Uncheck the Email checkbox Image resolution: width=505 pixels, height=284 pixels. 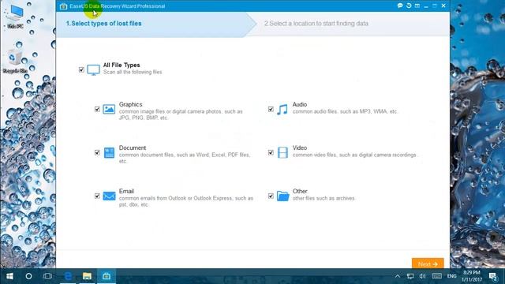pos(97,196)
